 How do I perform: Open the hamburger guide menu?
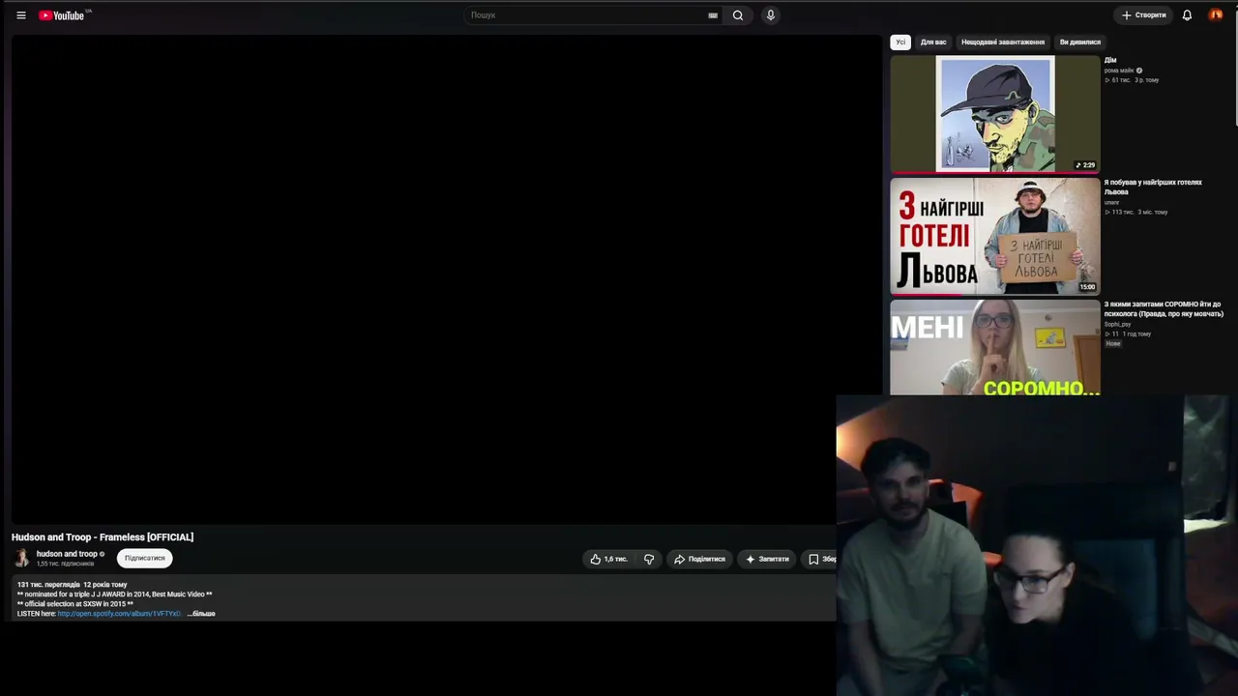[20, 15]
